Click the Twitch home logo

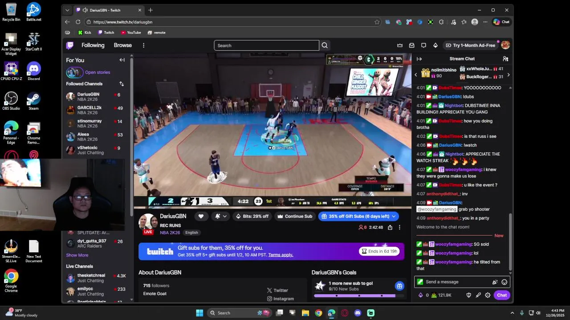[70, 45]
